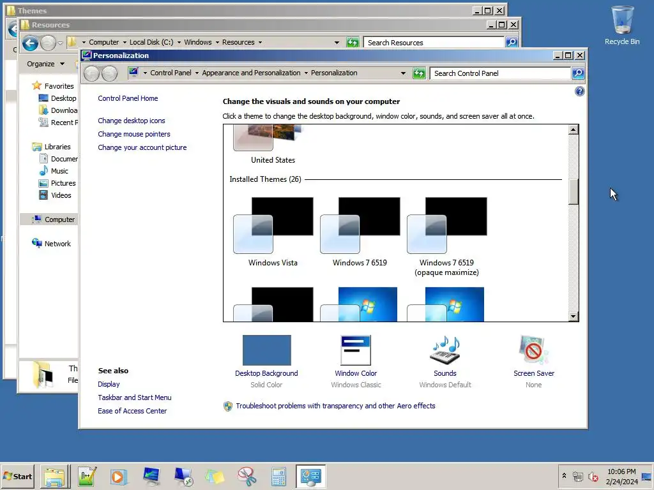Open Ease of Access Center link
This screenshot has height=490, width=654.
click(132, 411)
